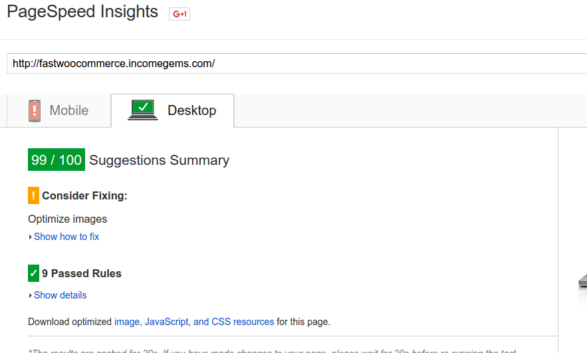Click the Consider Fixing heading
The height and width of the screenshot is (353, 587).
coord(84,195)
